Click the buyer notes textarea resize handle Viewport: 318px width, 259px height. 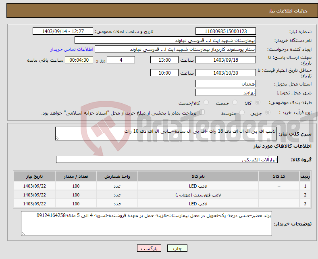click(23, 234)
